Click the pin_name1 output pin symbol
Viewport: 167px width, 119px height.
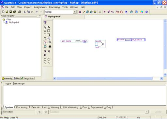click(x=131, y=40)
